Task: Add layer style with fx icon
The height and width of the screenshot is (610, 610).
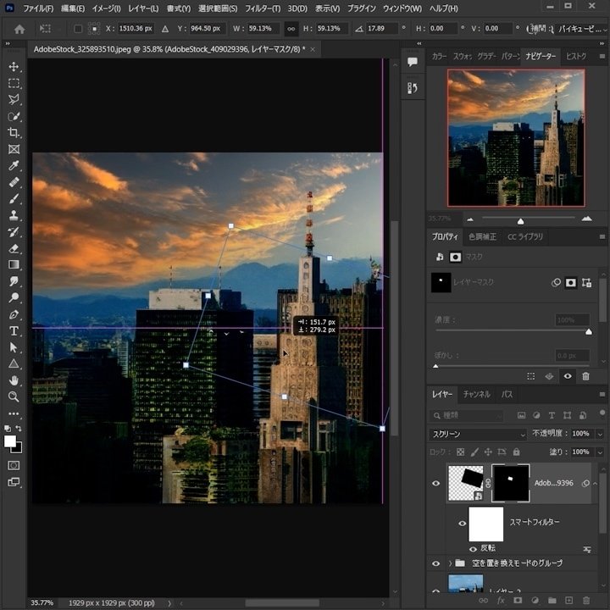Action: (x=501, y=601)
